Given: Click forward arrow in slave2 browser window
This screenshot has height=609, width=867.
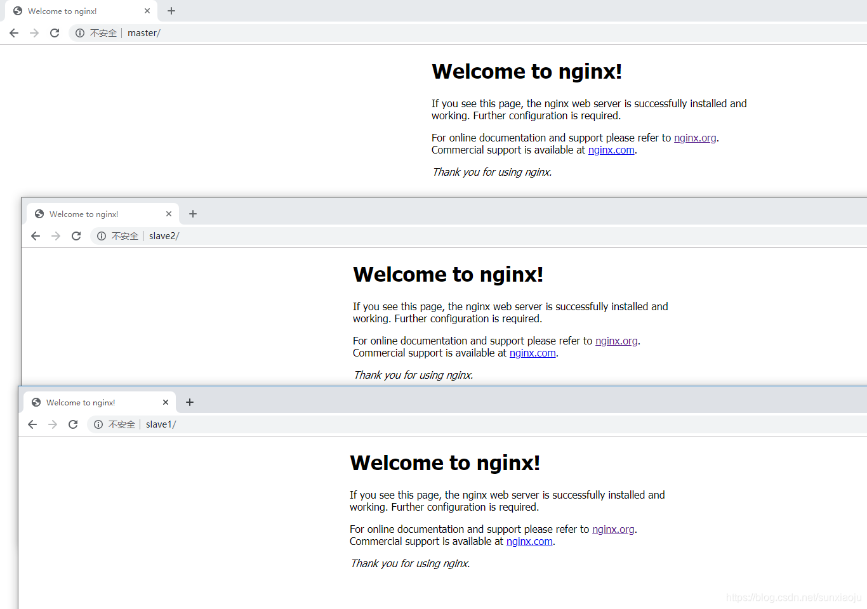Looking at the screenshot, I should 56,236.
